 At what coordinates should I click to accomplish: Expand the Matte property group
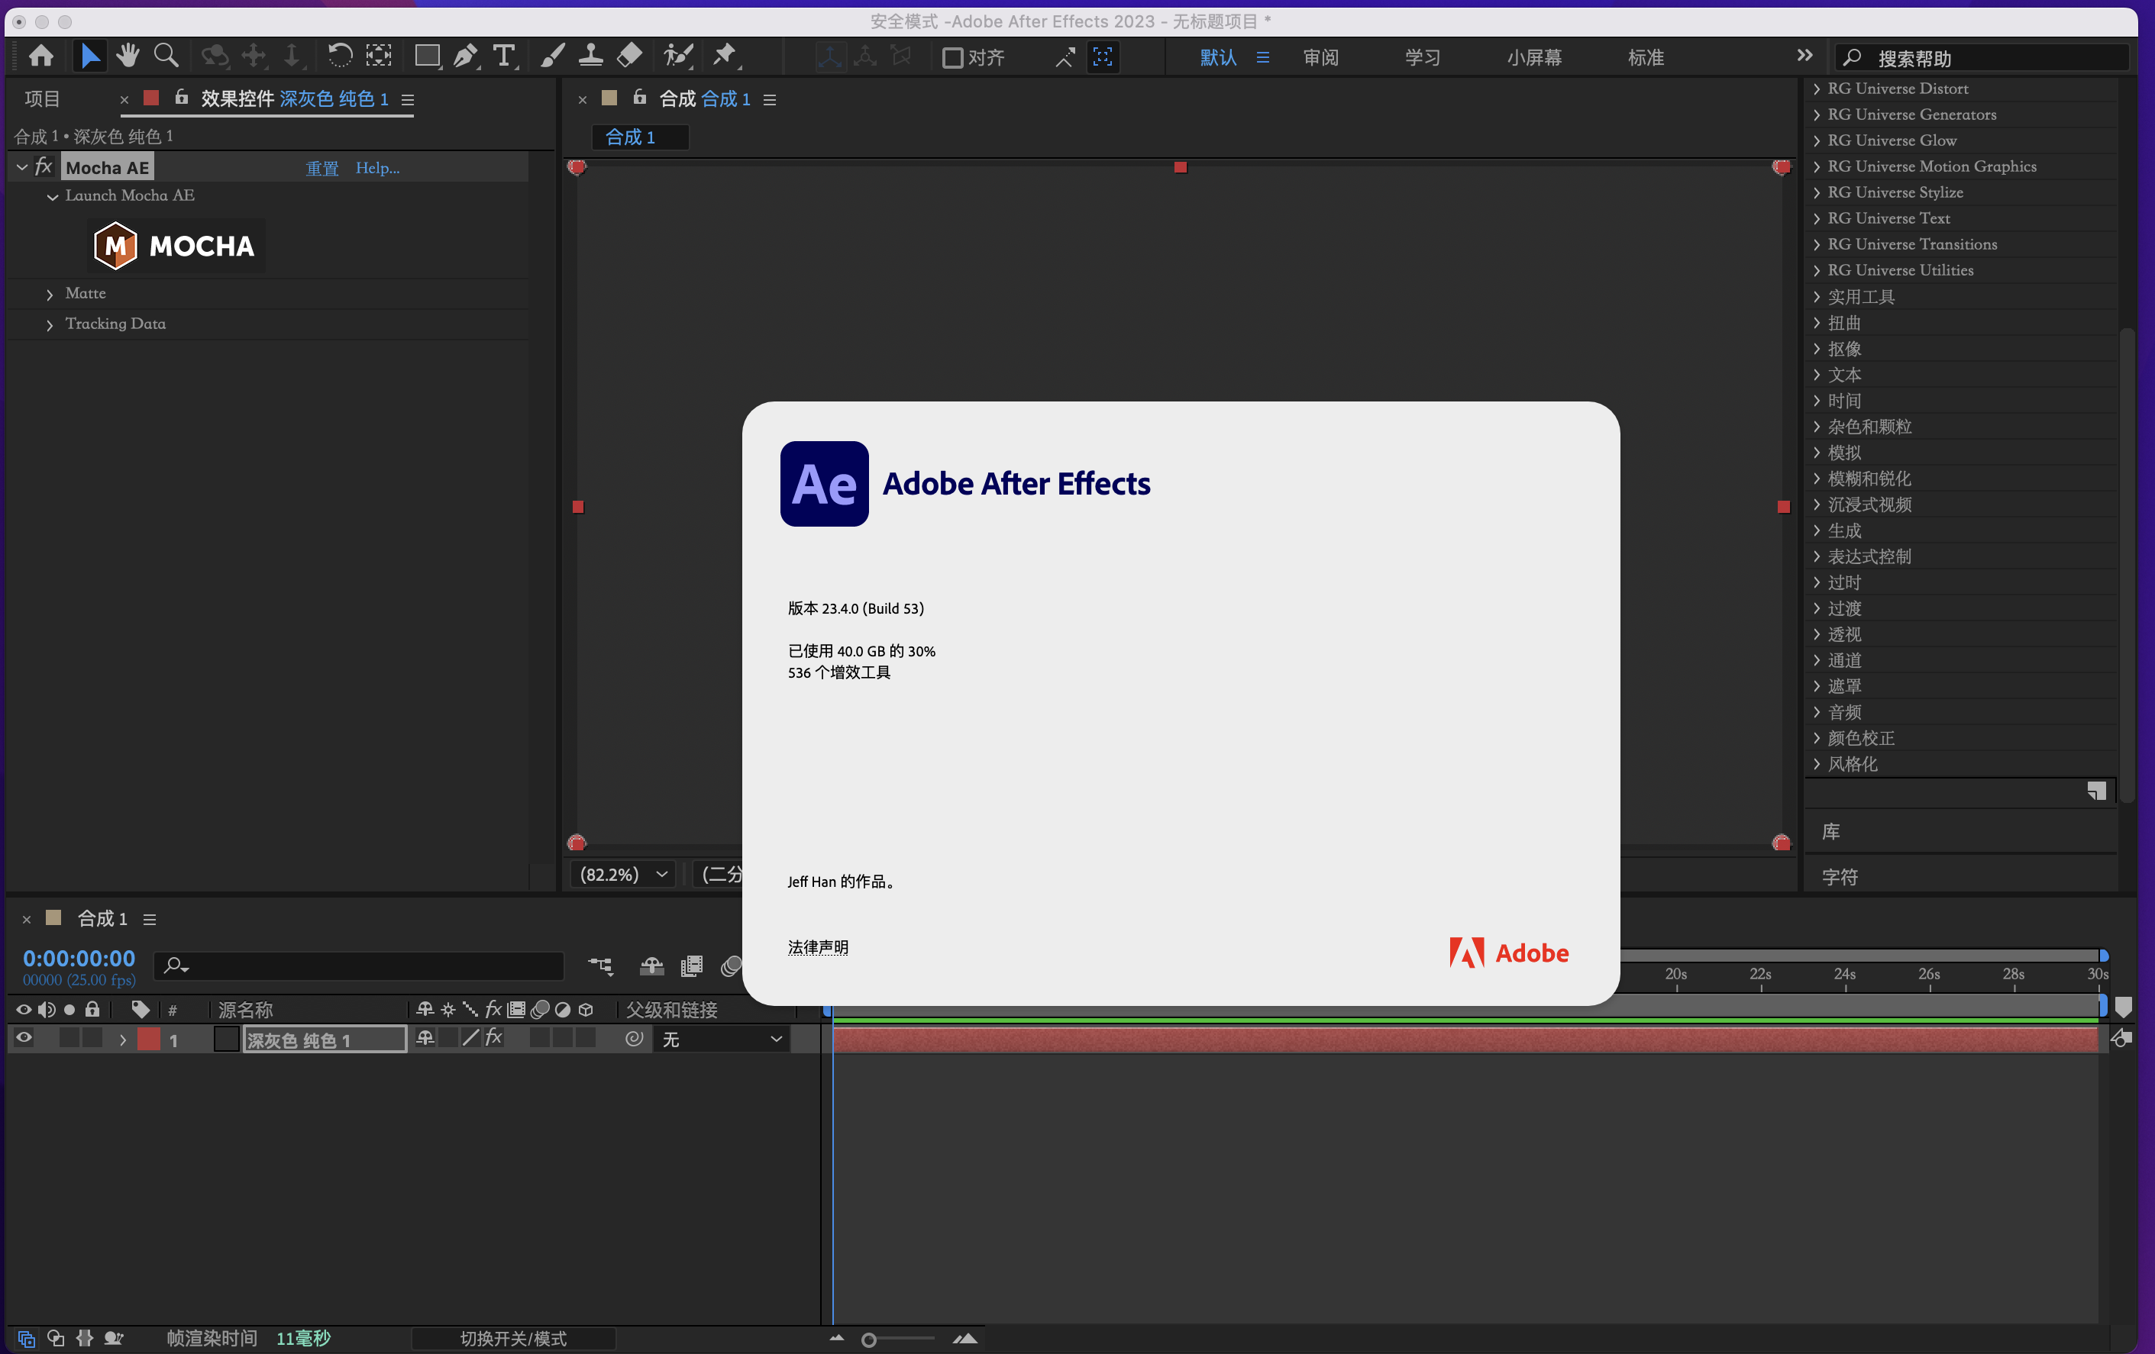click(50, 294)
